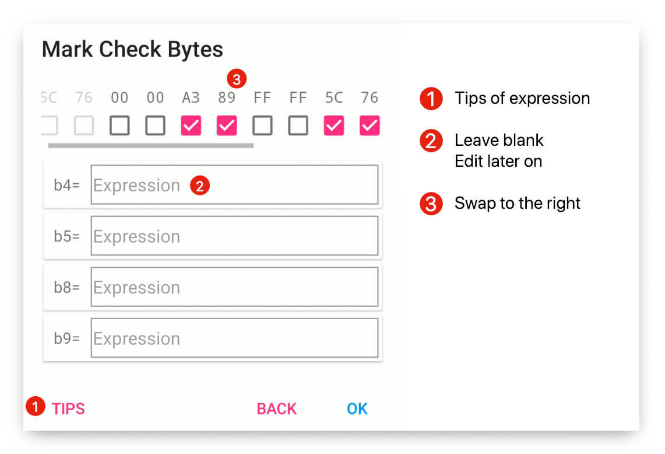Click the horizontal scrollbar under the byte checkboxes
The width and height of the screenshot is (665, 454).
[x=150, y=145]
